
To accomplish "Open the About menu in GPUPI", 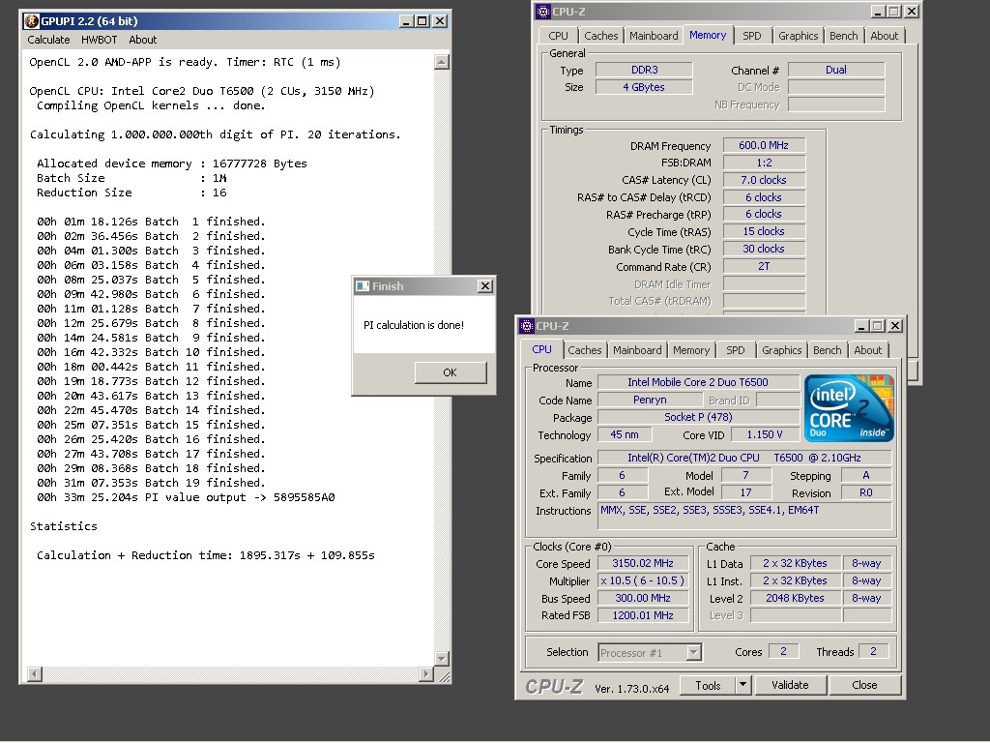I will click(143, 40).
